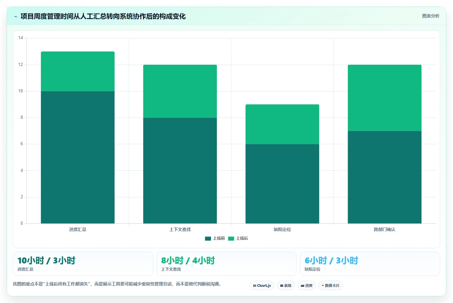This screenshot has width=453, height=303.
Task: Click the y-axis value 12
Action: point(21,65)
